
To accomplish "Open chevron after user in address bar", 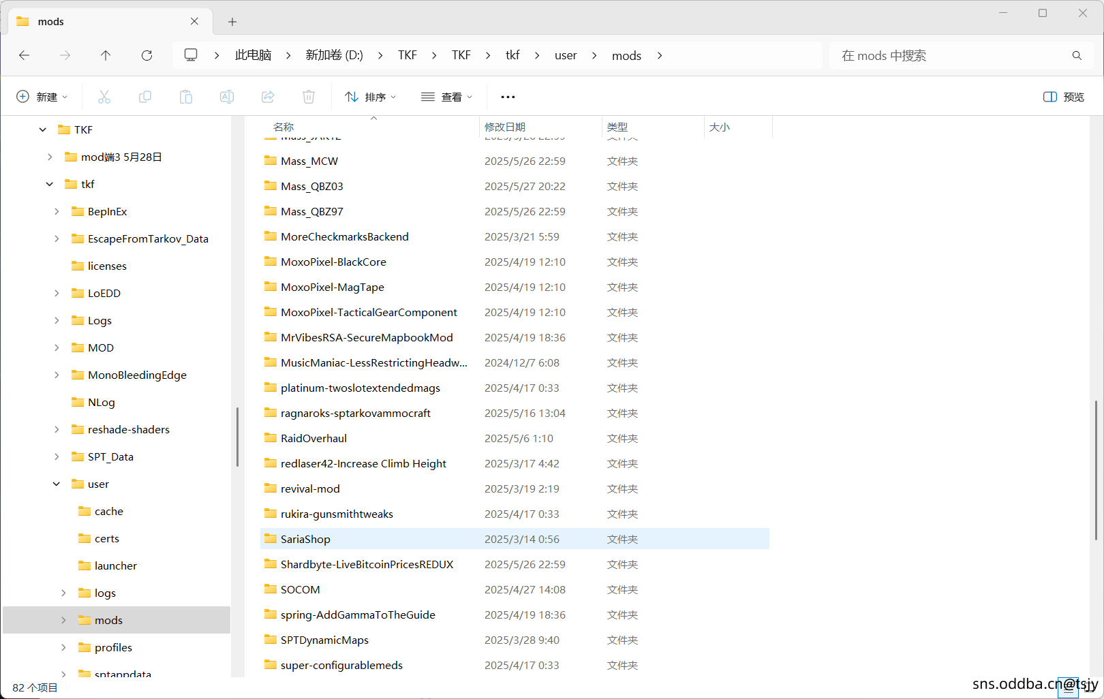I will 594,55.
